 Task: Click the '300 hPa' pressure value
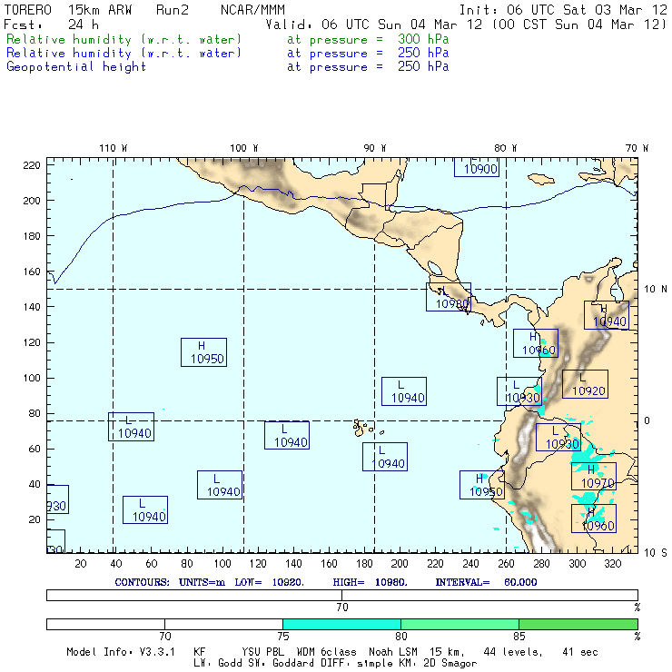tap(423, 39)
